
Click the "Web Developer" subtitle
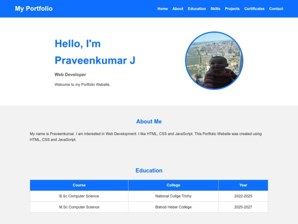70,75
